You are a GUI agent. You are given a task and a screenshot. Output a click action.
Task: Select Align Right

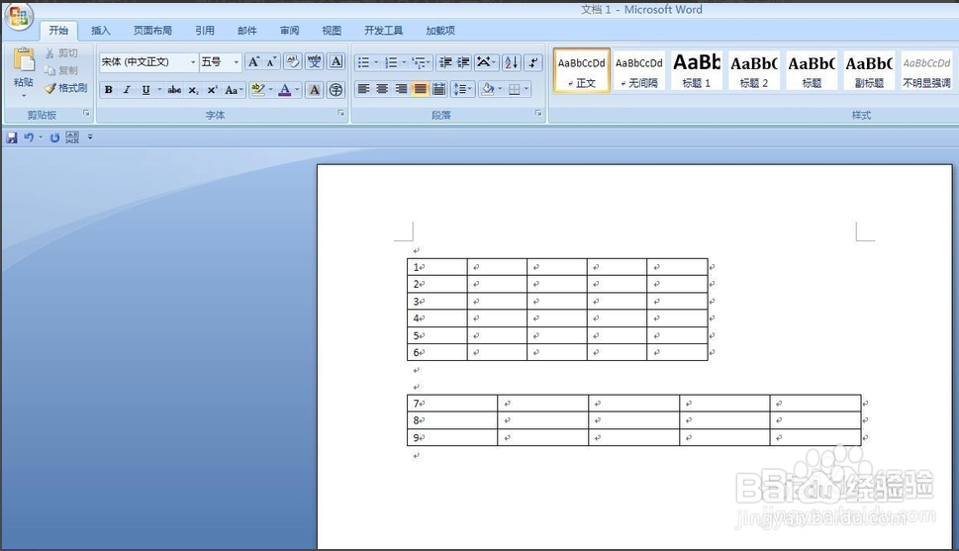tap(401, 89)
